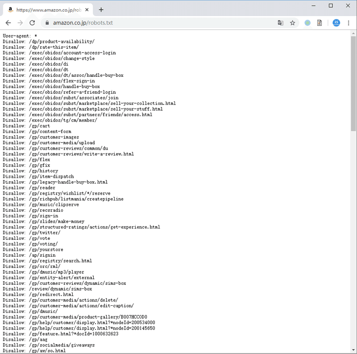Screen dimensions: 357x354
Task: Click the /exec/obidos/flex-sign-in line
Action: (x=49, y=81)
